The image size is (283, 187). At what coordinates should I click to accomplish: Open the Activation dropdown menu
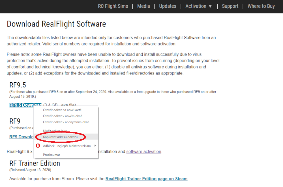click(x=198, y=6)
